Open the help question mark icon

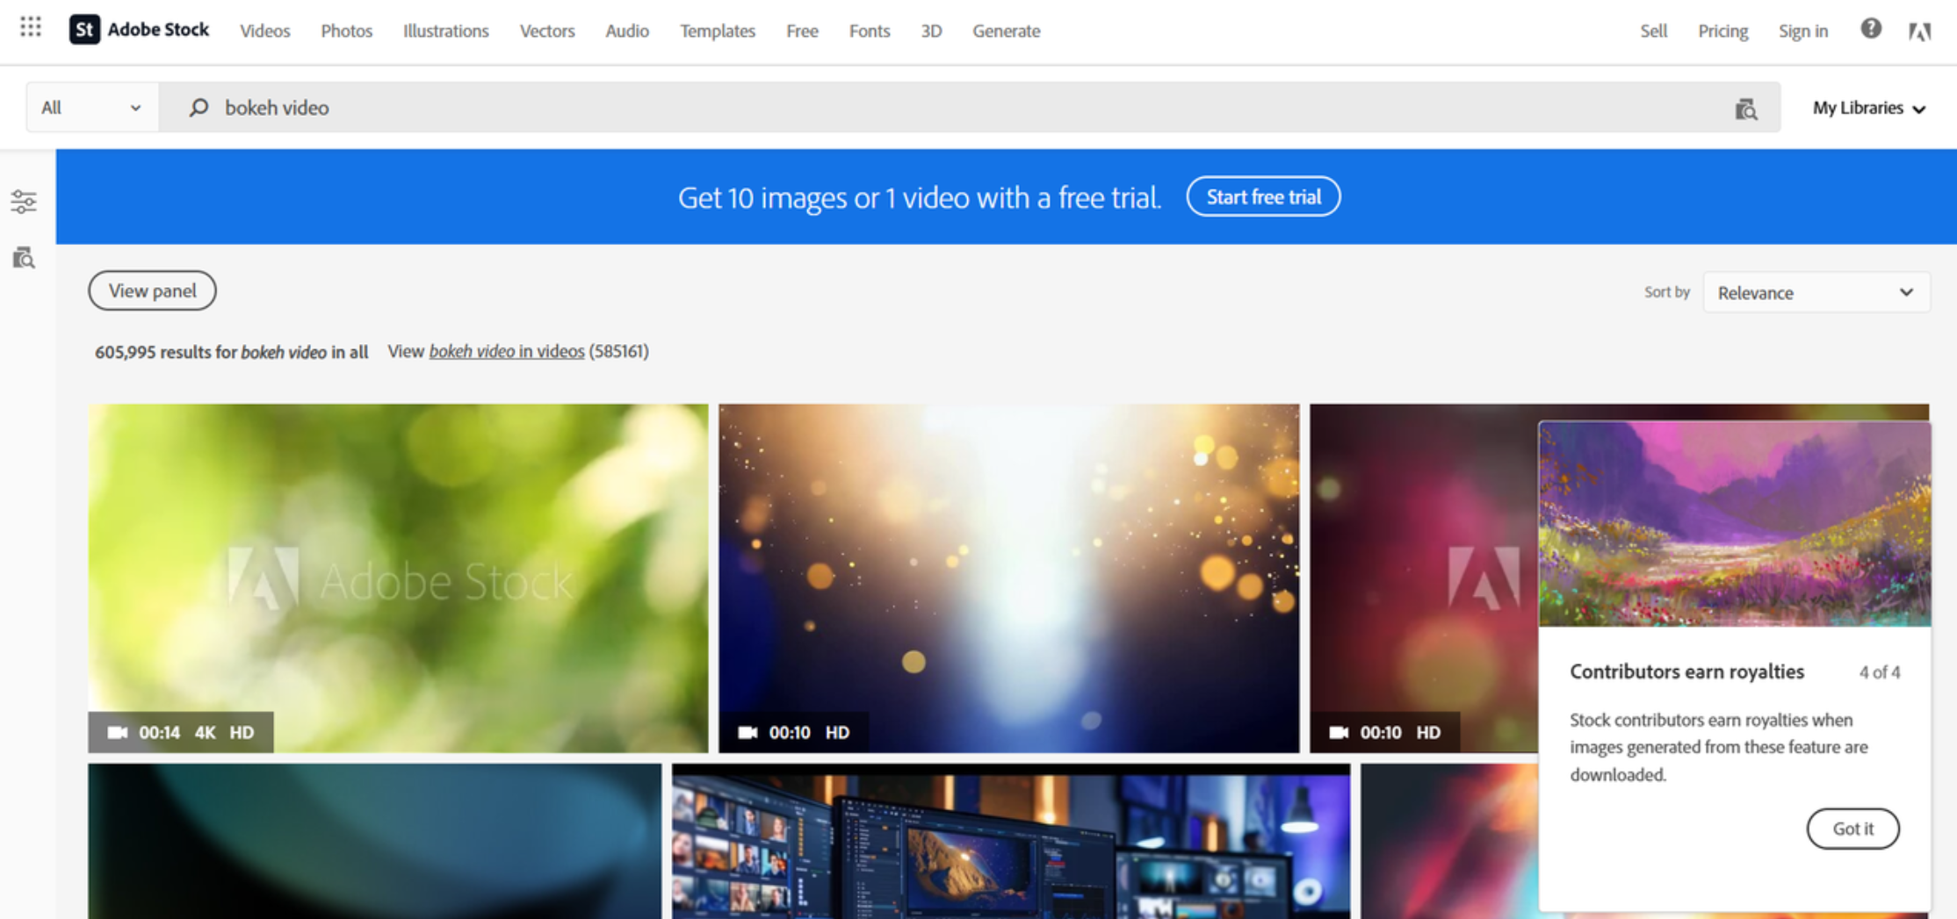pos(1871,29)
